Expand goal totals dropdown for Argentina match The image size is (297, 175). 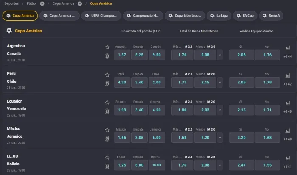pyautogui.click(x=220, y=55)
